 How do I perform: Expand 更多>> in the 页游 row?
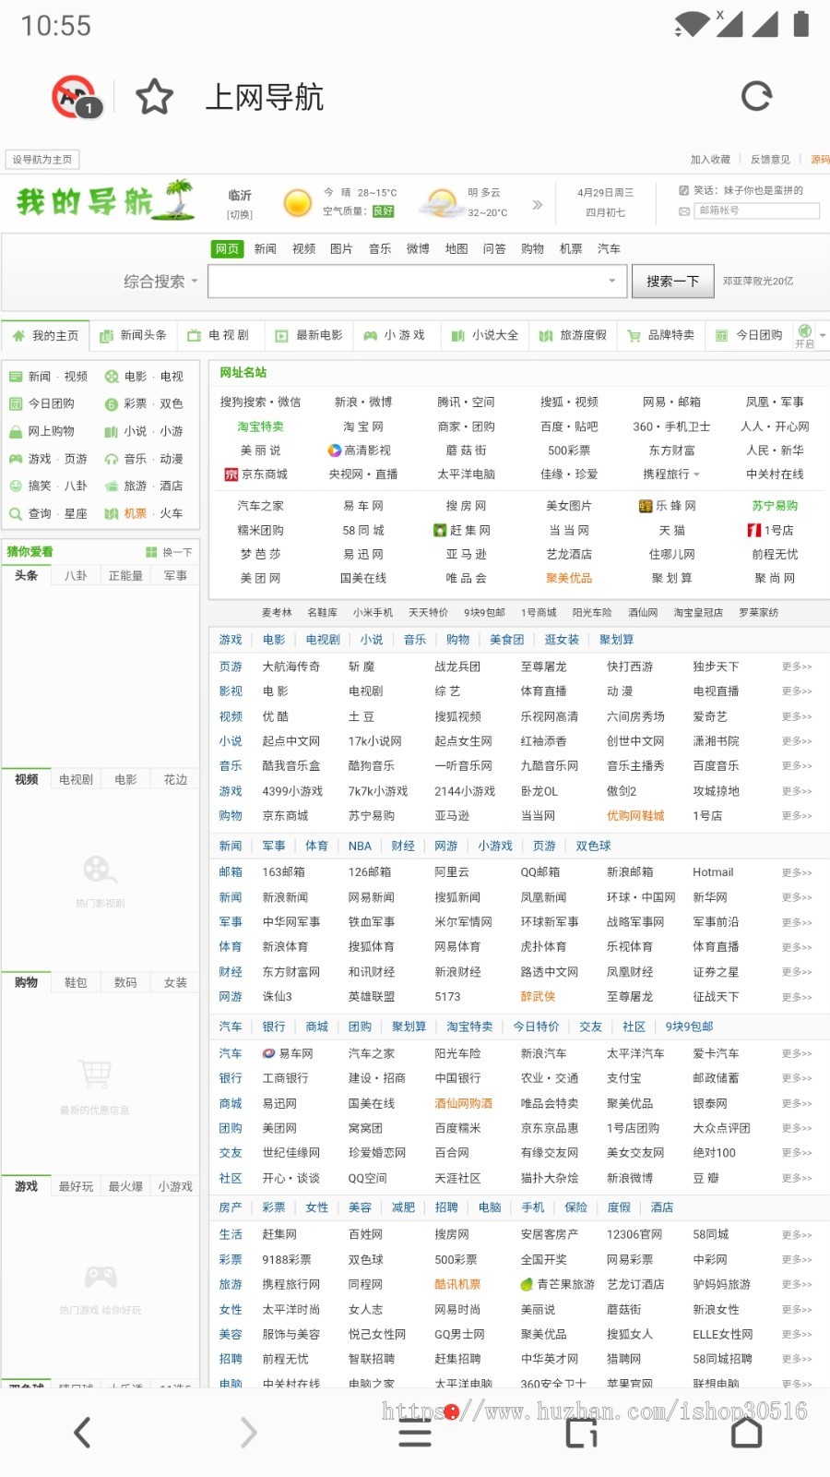click(797, 666)
